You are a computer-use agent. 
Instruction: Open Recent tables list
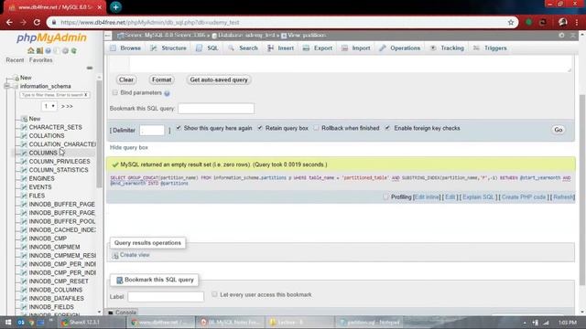tap(15, 60)
